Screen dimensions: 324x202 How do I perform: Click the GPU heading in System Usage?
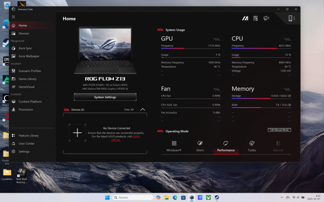(x=167, y=39)
